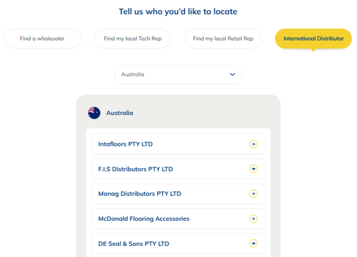
Task: Expand McDonald Flooring Accessories plus icon
Action: point(253,219)
